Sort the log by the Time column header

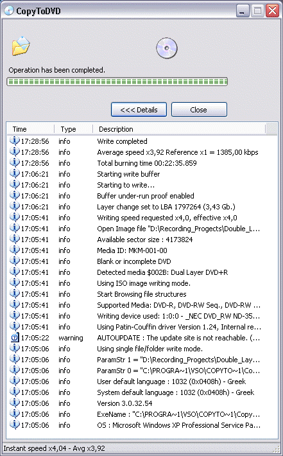[x=31, y=129]
